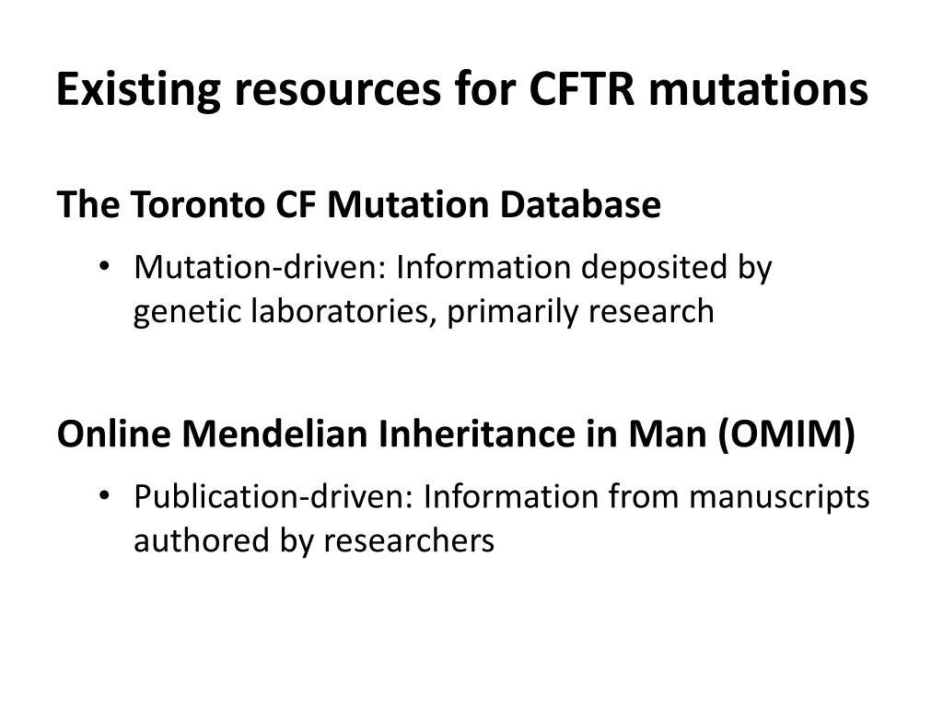
Task: Click the word 'mutations' in the slide title
Action: pyautogui.click(x=759, y=90)
